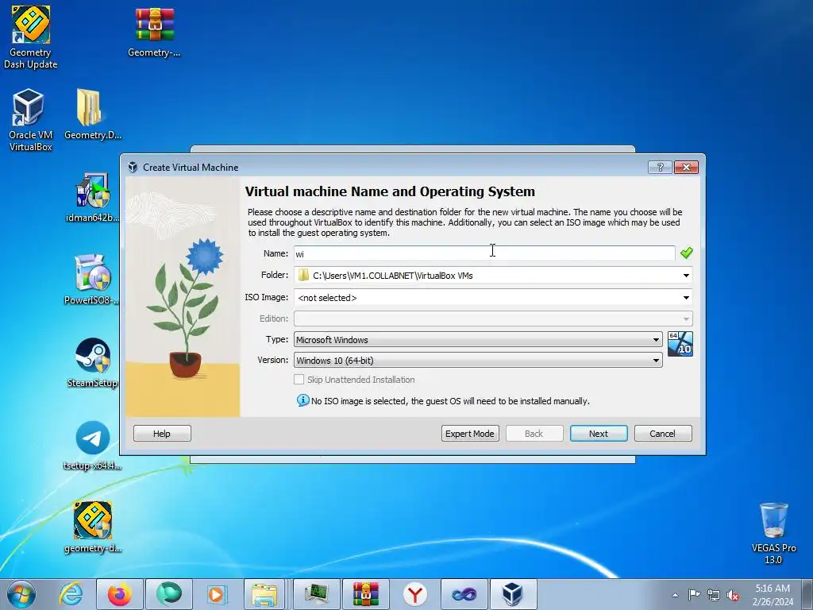Open the green swirl browser in the taskbar
The image size is (813, 610).
168,594
